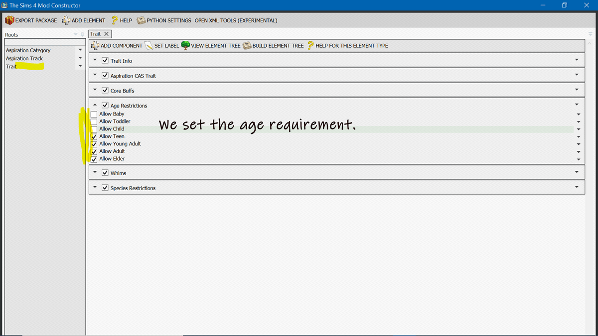Uncheck the Allow Teen checkbox
The height and width of the screenshot is (336, 598).
point(94,136)
